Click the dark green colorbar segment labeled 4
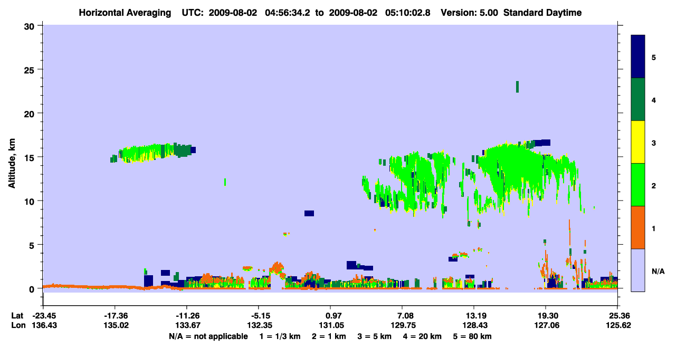 click(x=638, y=99)
